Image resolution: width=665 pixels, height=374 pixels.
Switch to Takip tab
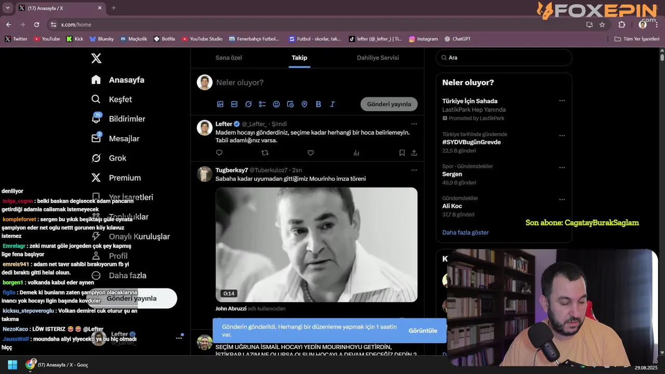click(x=299, y=58)
